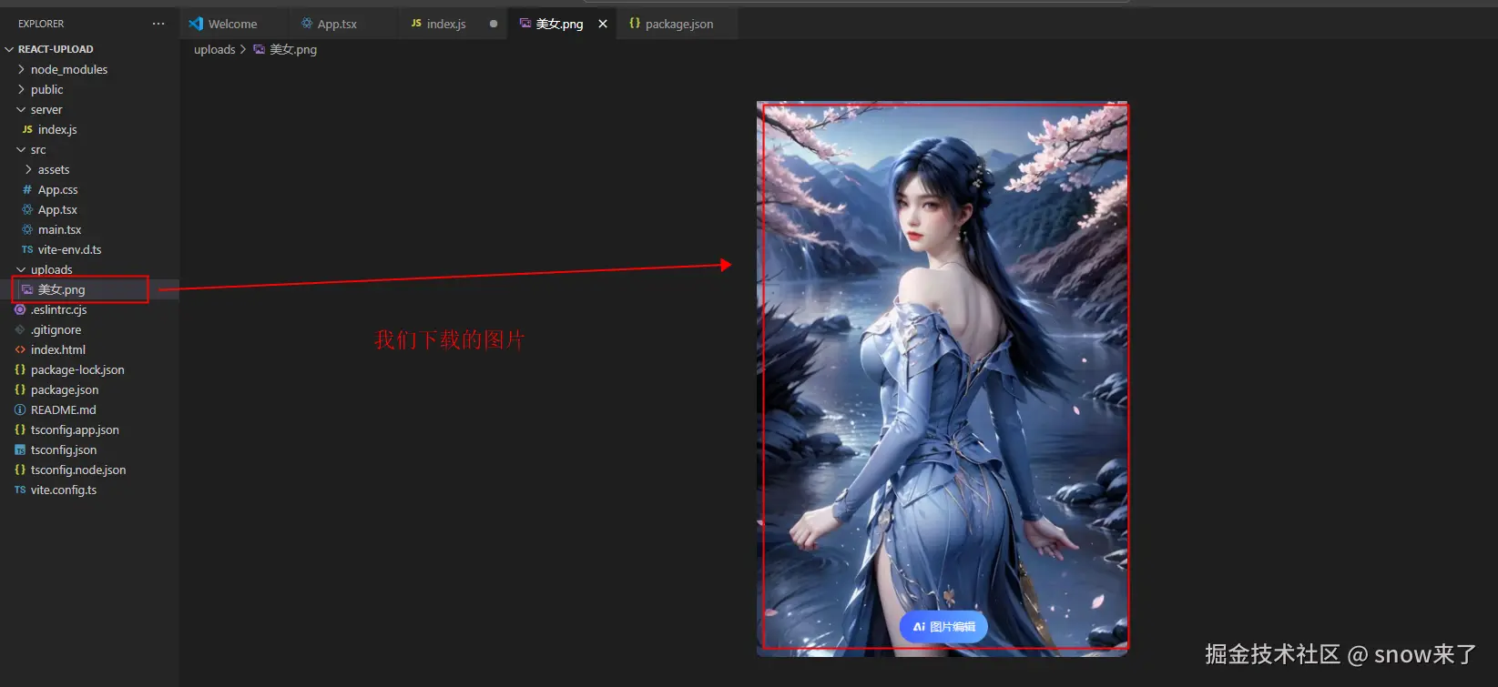Screen dimensions: 1498x687
Task: Click the React icon on App.tsx tab
Action: pos(307,24)
